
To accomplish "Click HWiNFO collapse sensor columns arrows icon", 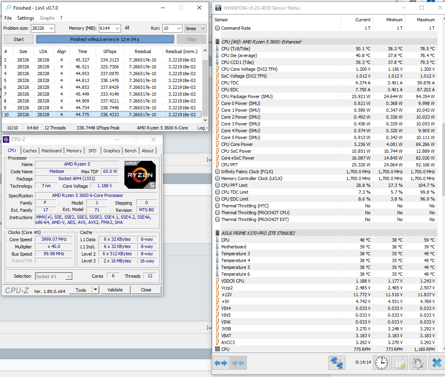I will (238, 363).
